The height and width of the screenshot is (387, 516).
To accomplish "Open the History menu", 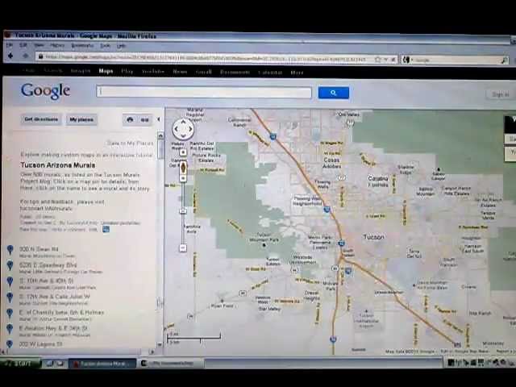I will (57, 45).
